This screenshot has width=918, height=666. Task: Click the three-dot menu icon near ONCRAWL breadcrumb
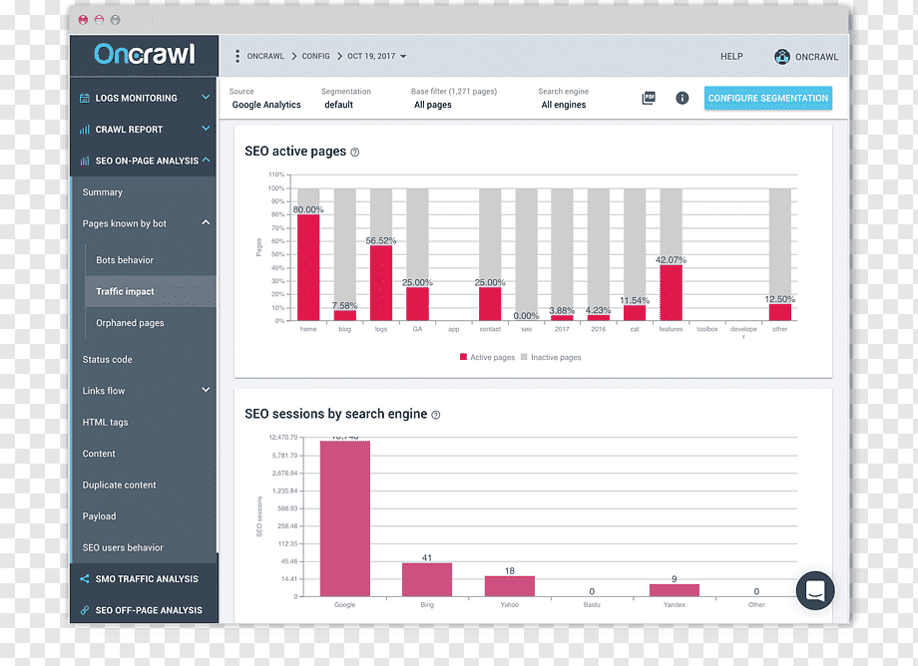point(237,56)
